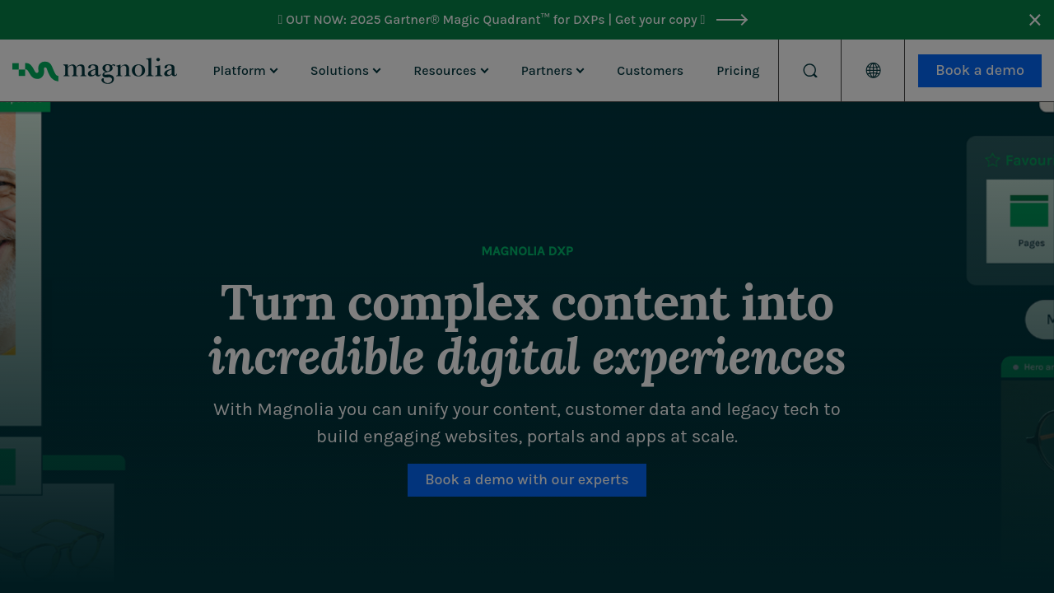
Task: Click the Favourites star icon
Action: [992, 161]
